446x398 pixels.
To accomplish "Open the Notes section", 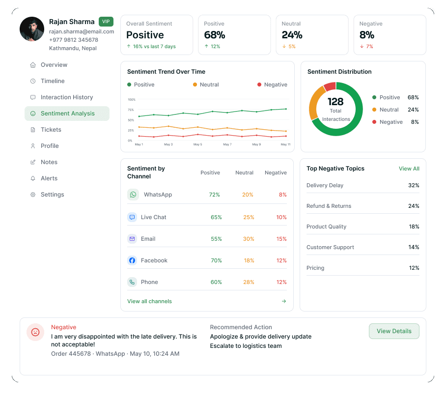I will [x=67, y=162].
